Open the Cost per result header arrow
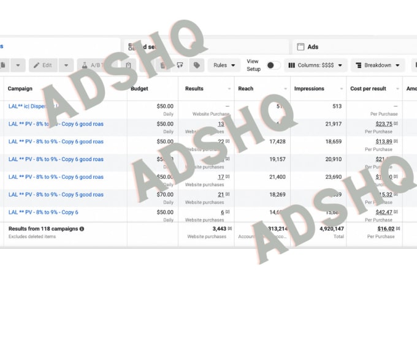Viewport: 417px width, 349px height. 398,89
